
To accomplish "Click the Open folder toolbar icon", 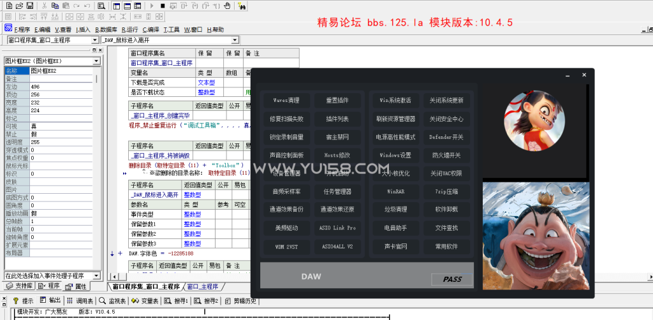I will (19, 6).
